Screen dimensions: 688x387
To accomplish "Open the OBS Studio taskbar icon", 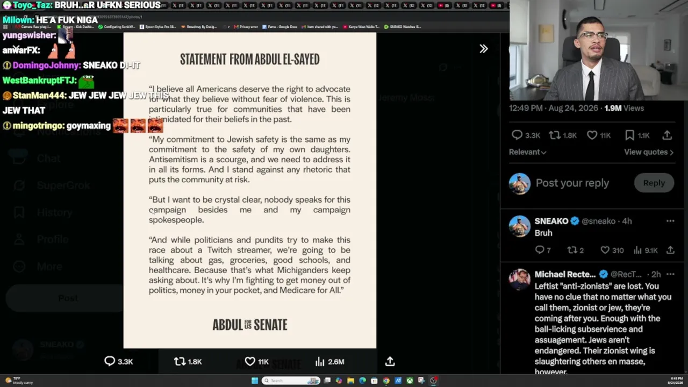I will 433,381.
